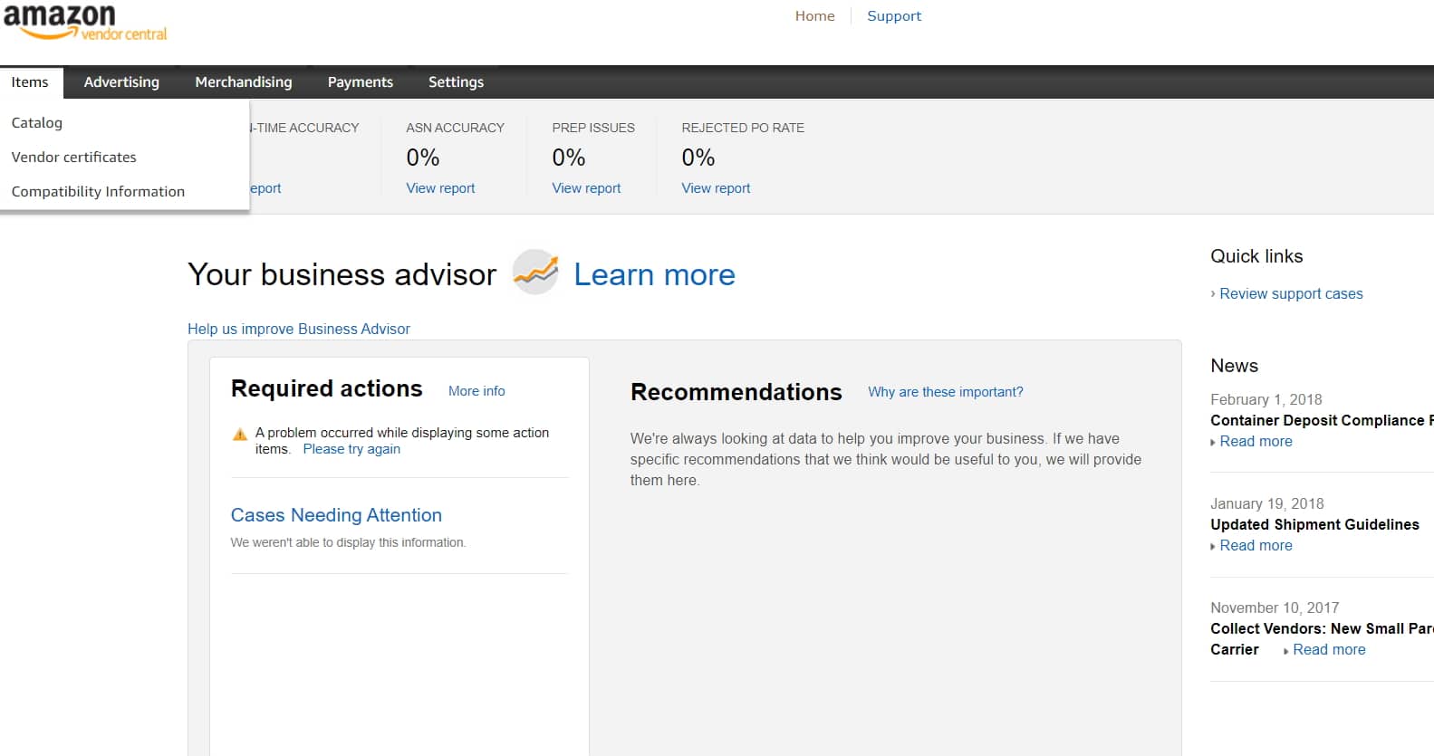Click "We weren't able to display this information" text
The height and width of the screenshot is (756, 1434).
pos(348,542)
